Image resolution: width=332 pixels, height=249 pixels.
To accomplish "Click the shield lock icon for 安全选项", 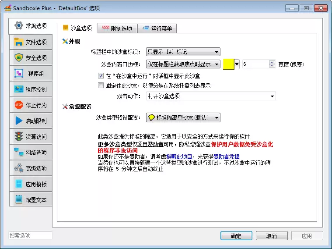I will pyautogui.click(x=19, y=57).
